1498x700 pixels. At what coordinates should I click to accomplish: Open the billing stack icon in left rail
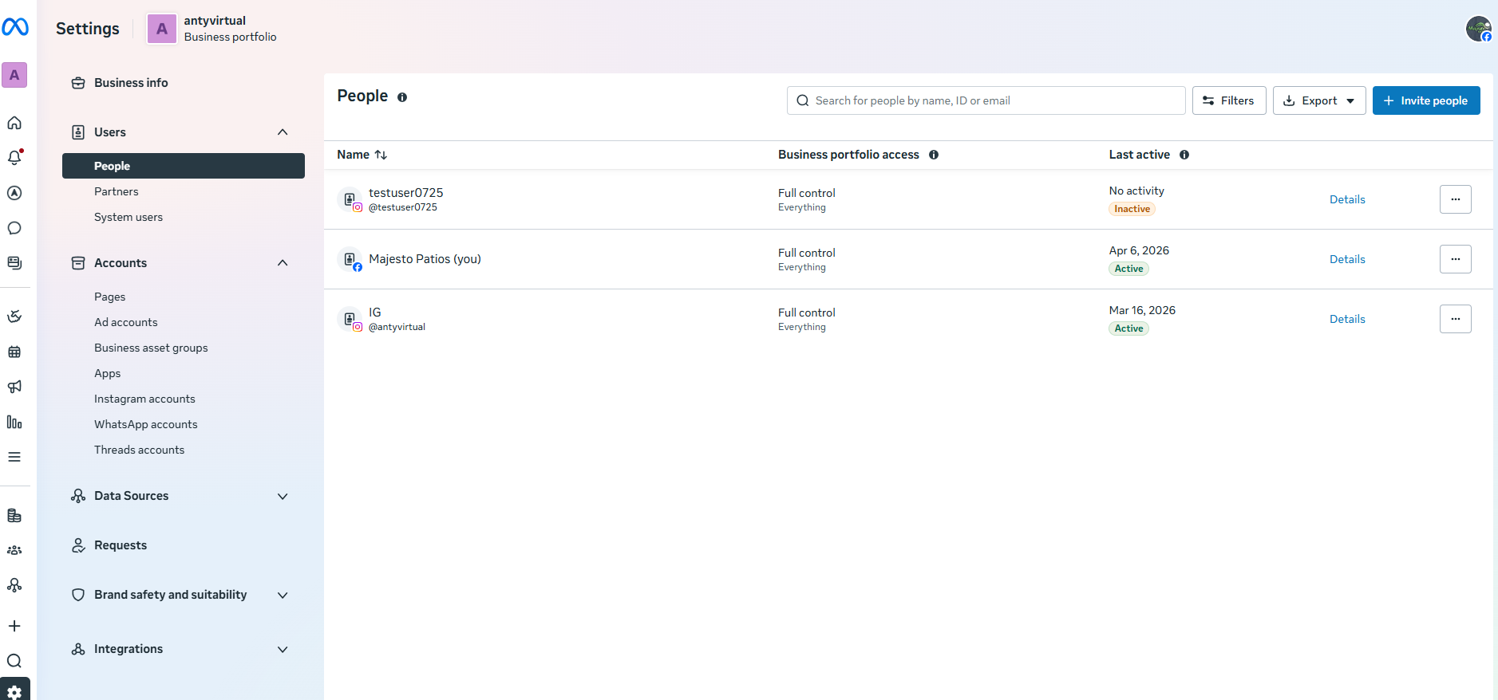click(14, 516)
